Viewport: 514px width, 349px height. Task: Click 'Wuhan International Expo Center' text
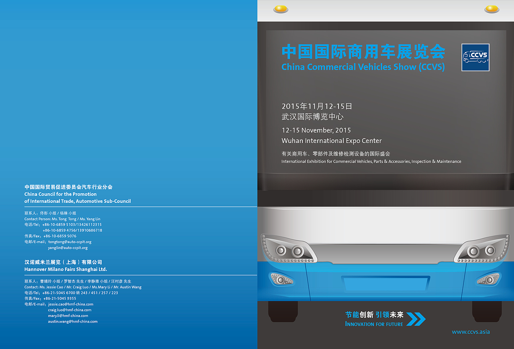[332, 141]
